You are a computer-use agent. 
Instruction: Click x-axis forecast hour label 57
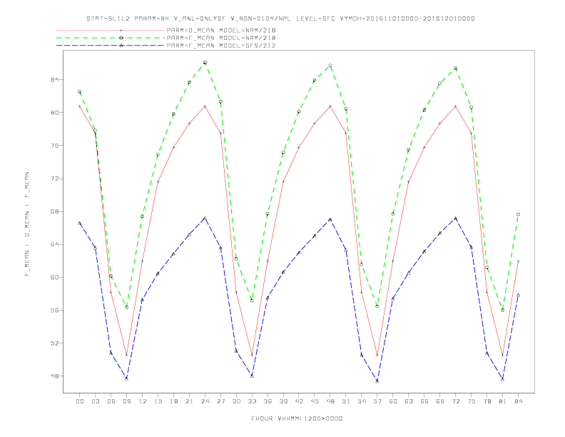tap(377, 401)
